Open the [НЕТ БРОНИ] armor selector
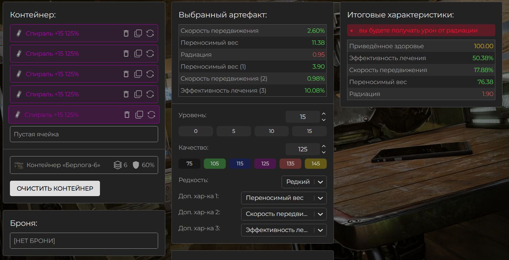 tap(84, 241)
